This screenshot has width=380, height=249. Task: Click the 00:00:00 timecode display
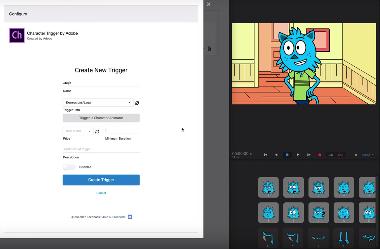click(x=240, y=154)
